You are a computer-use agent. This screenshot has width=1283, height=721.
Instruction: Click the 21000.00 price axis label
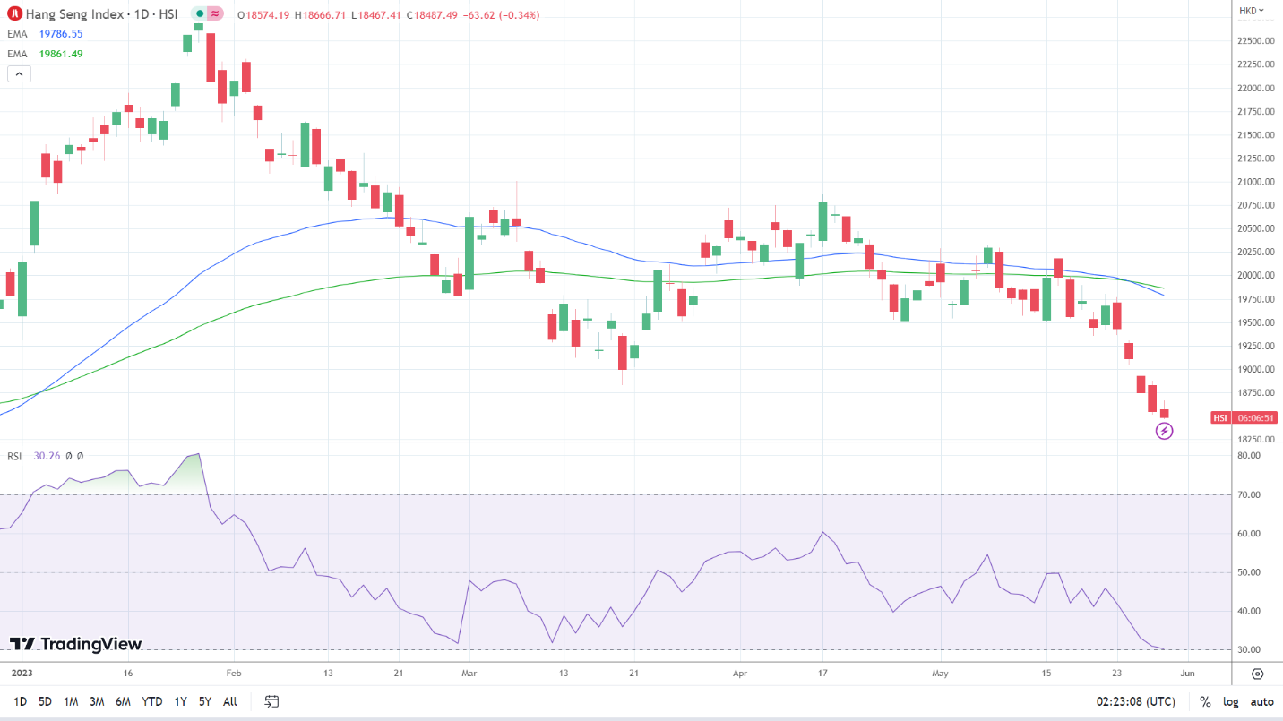click(1256, 182)
